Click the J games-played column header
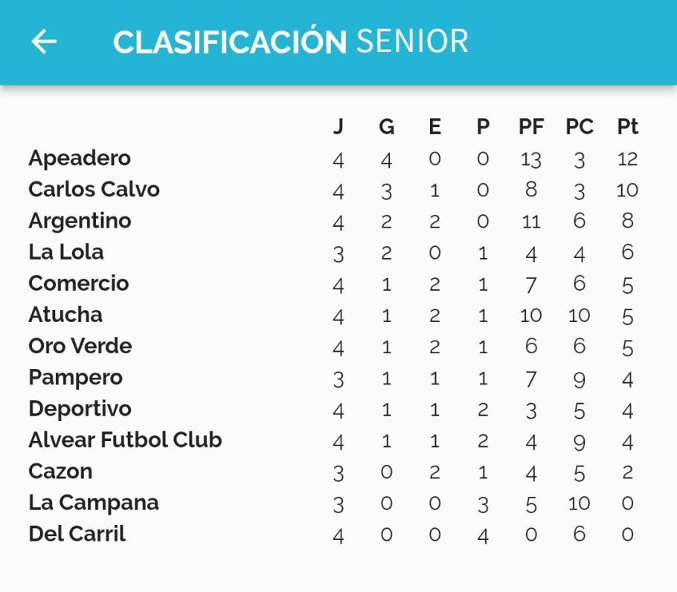This screenshot has width=677, height=592. [x=338, y=126]
